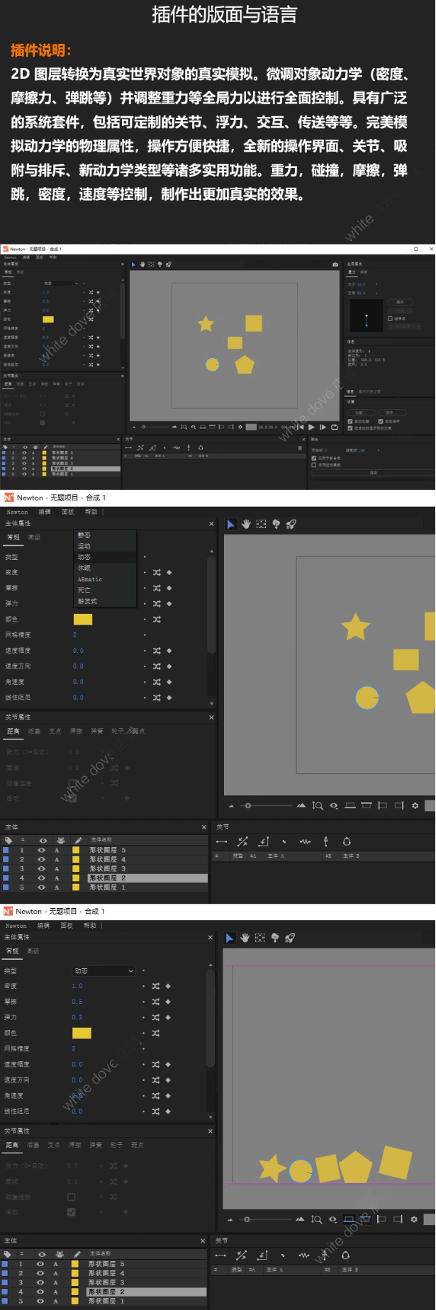
Task: Open the 帮助 menu in bottom Newton window
Action: tap(90, 925)
